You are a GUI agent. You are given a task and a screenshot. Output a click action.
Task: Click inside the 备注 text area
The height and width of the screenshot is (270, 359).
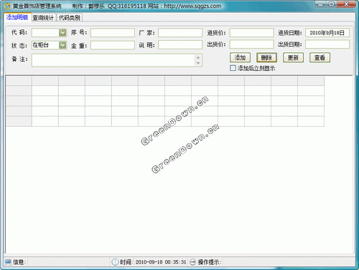click(x=113, y=60)
